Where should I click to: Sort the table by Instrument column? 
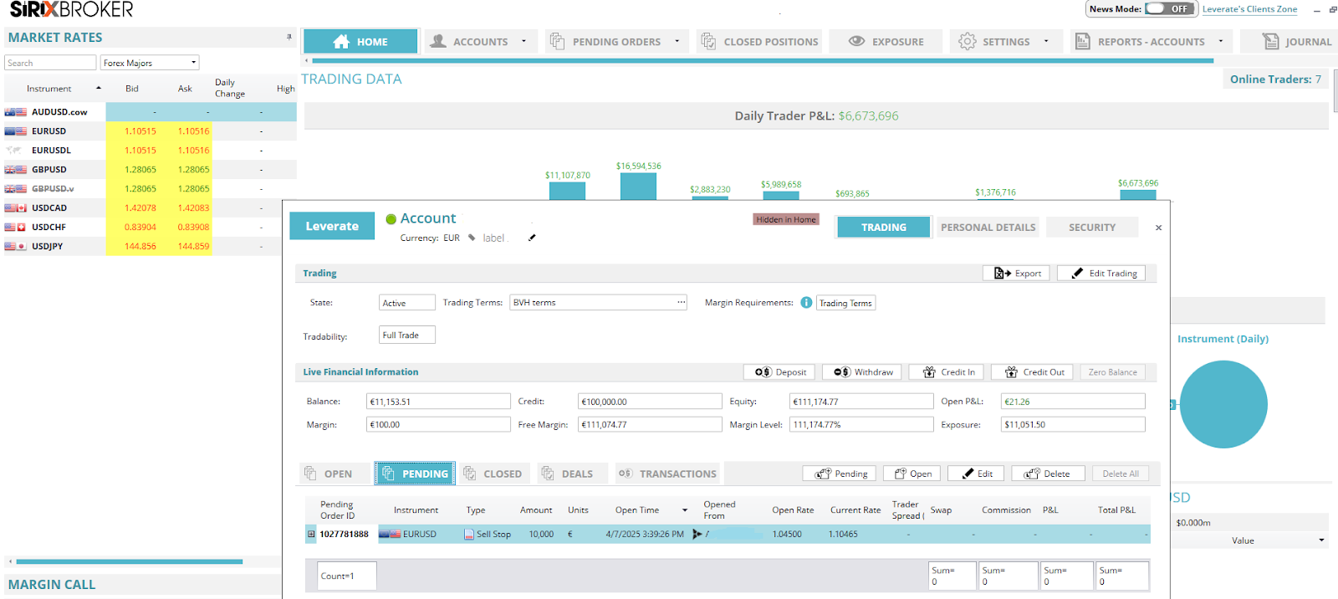click(49, 89)
